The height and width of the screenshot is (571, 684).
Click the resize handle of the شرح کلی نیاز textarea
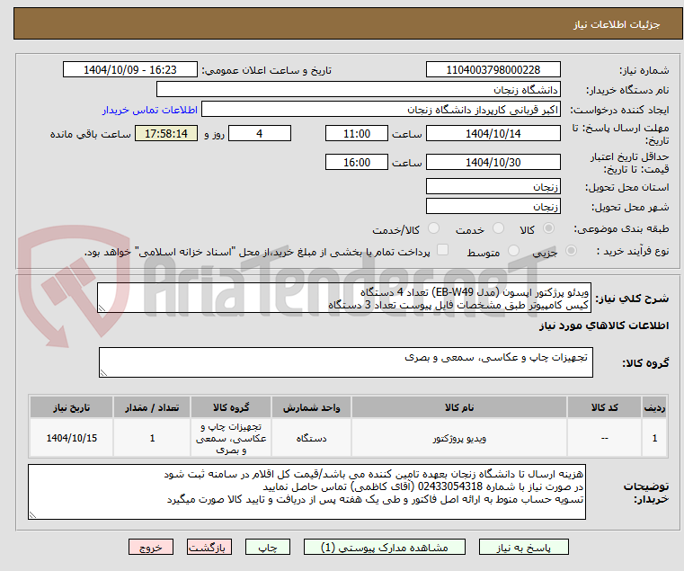click(102, 308)
